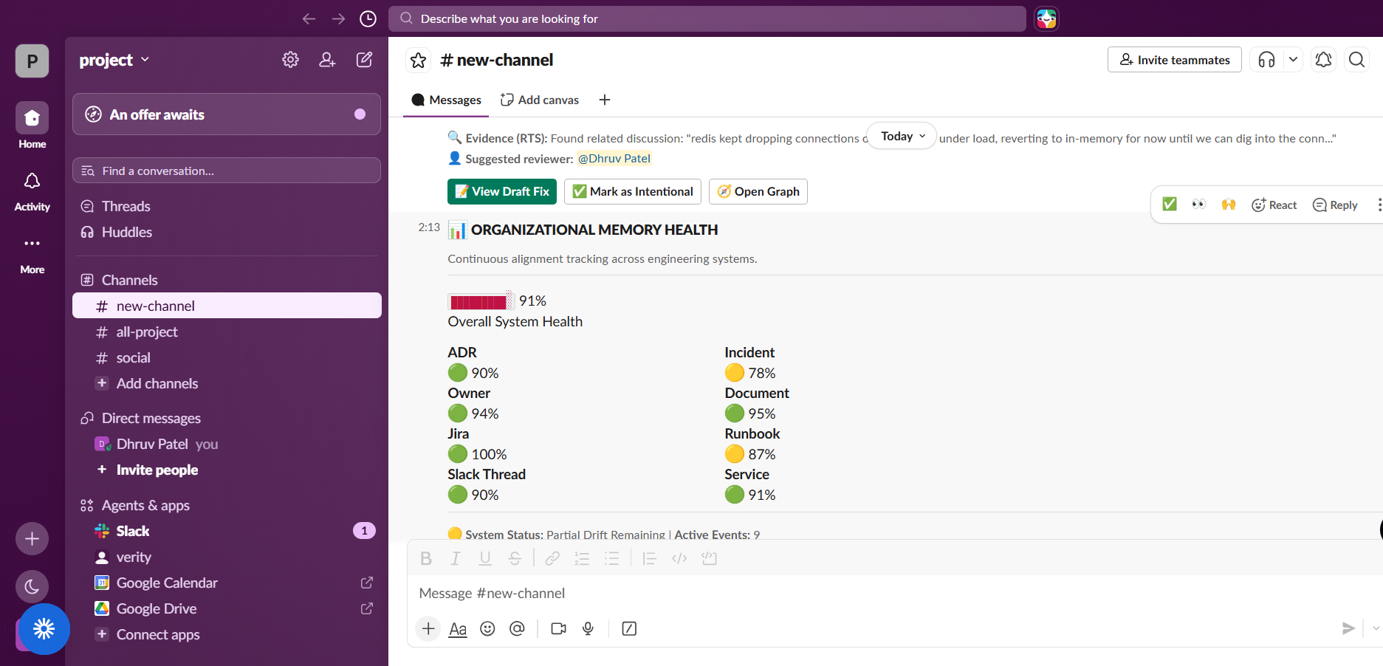Insert a bulleted list

(x=611, y=558)
